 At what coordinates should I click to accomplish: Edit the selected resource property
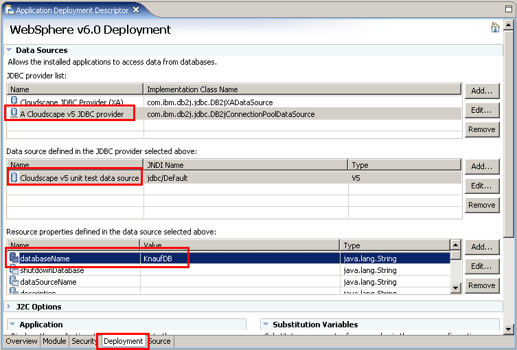(482, 266)
